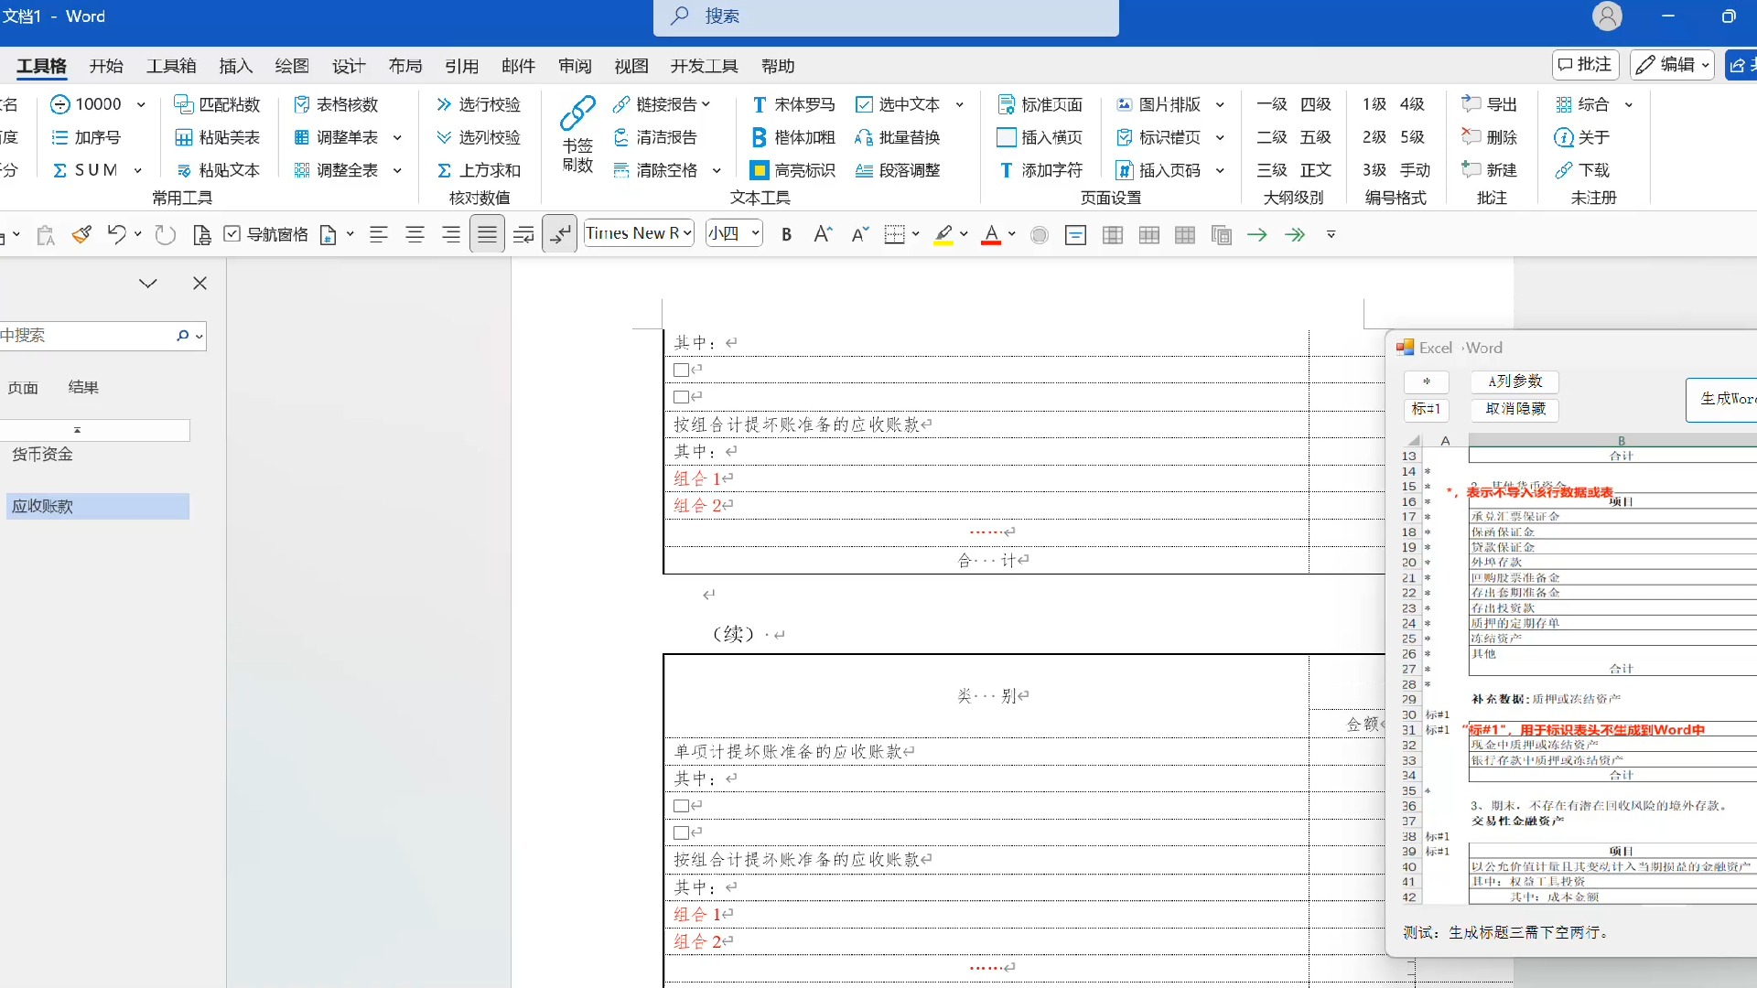Click the center align icon
The width and height of the screenshot is (1757, 988).
pyautogui.click(x=415, y=234)
